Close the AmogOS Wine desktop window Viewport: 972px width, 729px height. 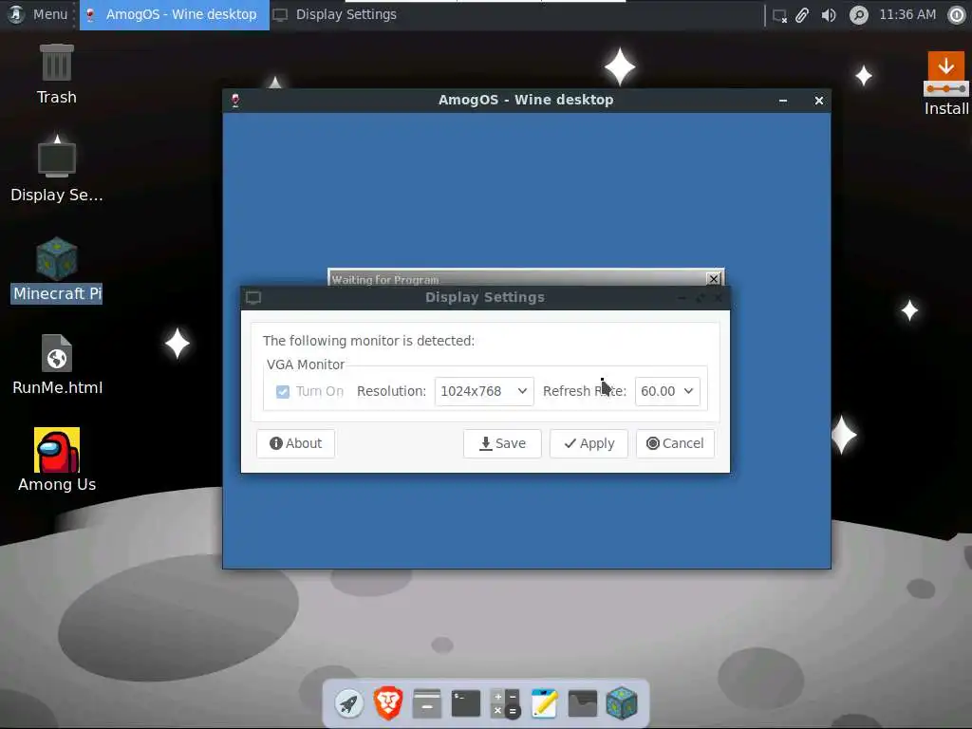tap(819, 101)
